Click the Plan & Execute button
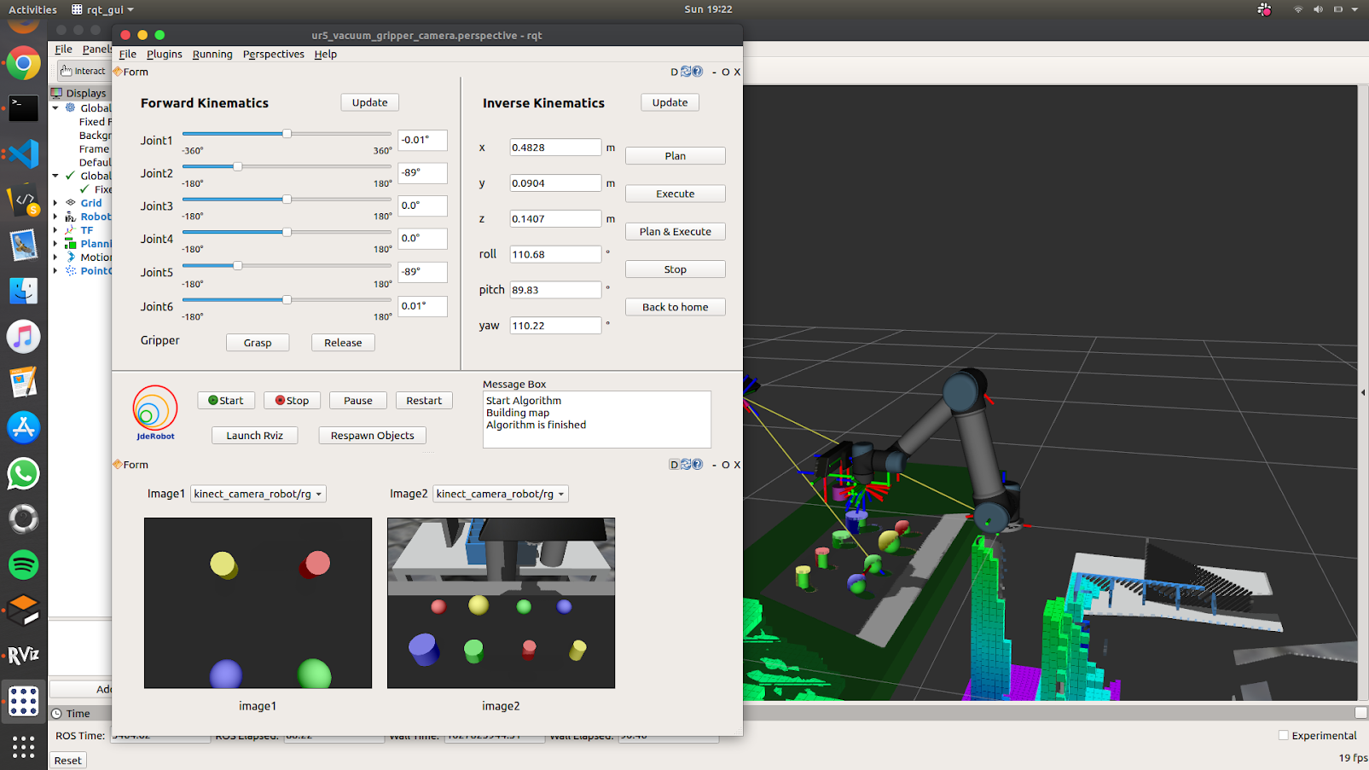 [x=675, y=232]
